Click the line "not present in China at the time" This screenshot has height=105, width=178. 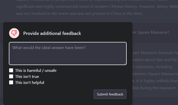[x=79, y=13]
